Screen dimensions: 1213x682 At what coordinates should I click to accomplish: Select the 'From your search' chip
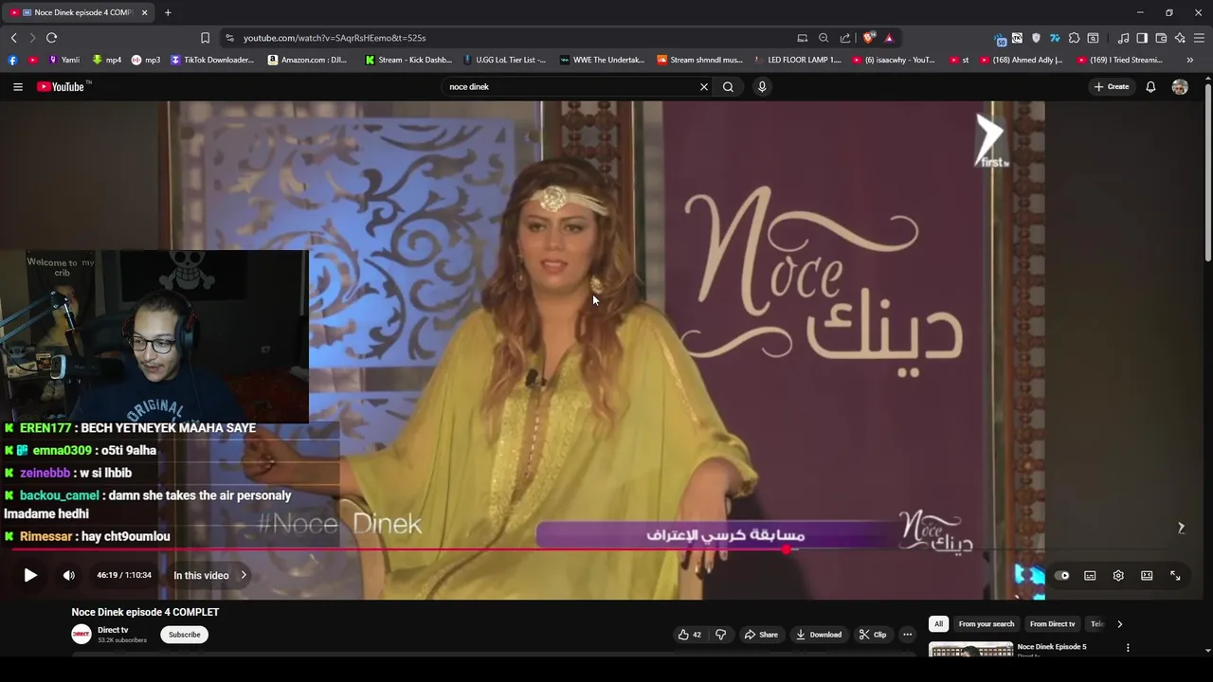987,624
